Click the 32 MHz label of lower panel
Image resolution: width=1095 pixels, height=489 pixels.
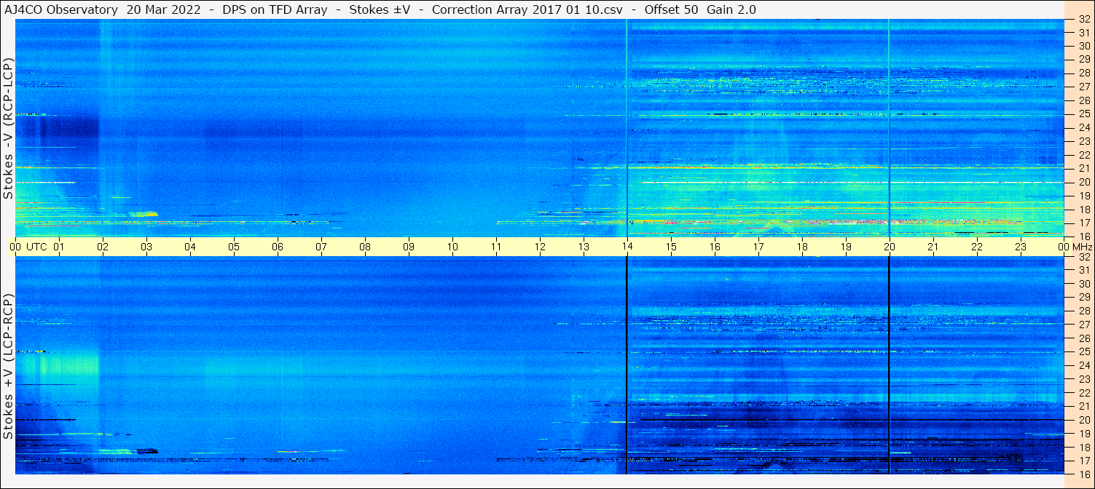click(x=1083, y=257)
